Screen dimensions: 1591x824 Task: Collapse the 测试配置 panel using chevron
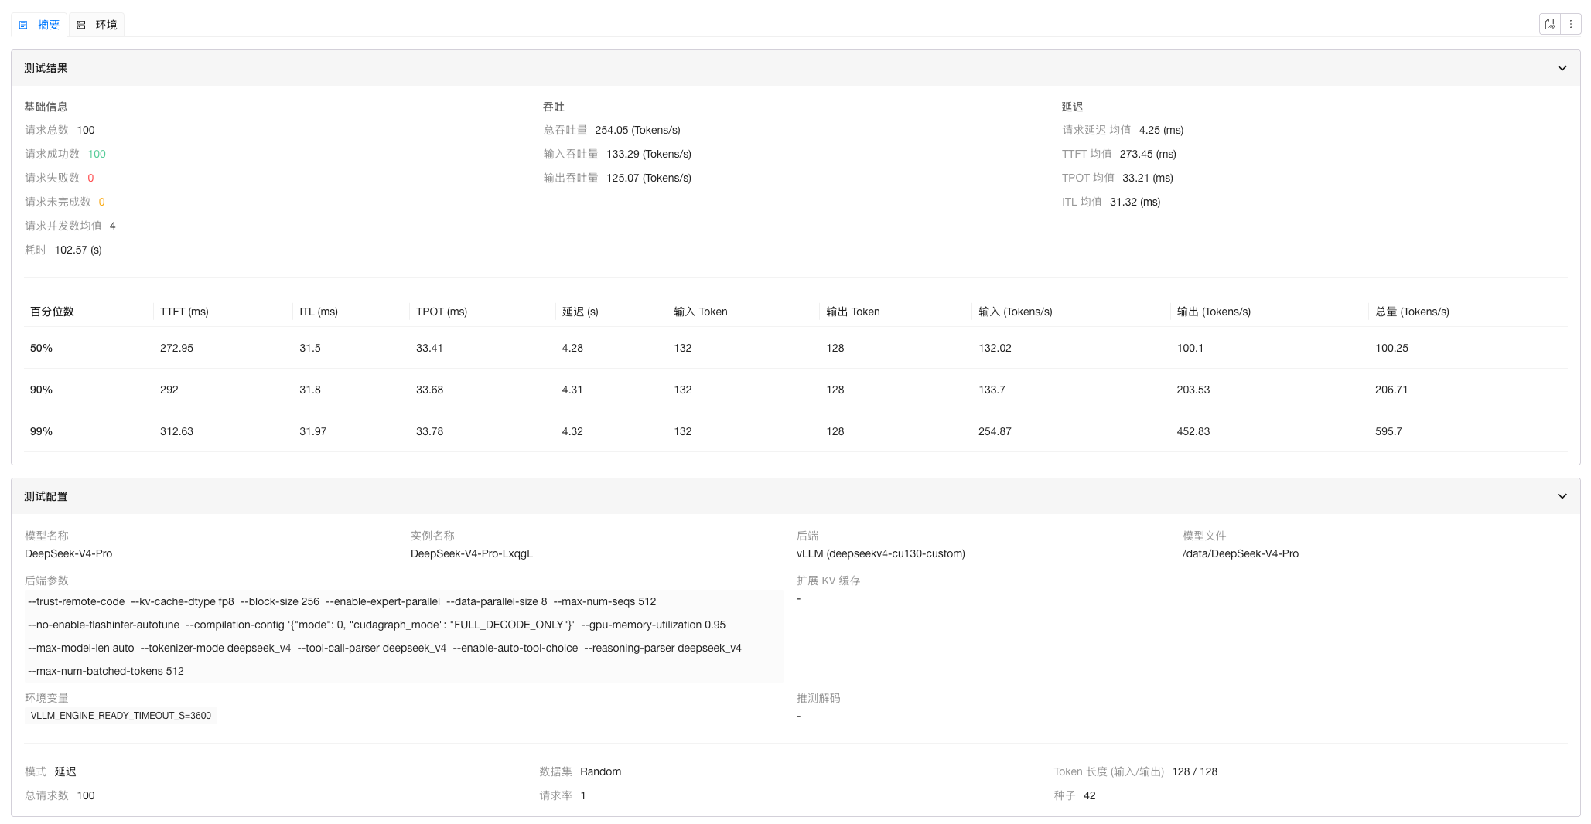(1562, 496)
